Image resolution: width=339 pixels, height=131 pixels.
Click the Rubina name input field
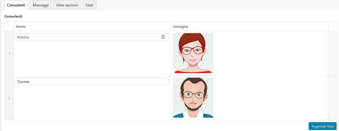pos(92,37)
